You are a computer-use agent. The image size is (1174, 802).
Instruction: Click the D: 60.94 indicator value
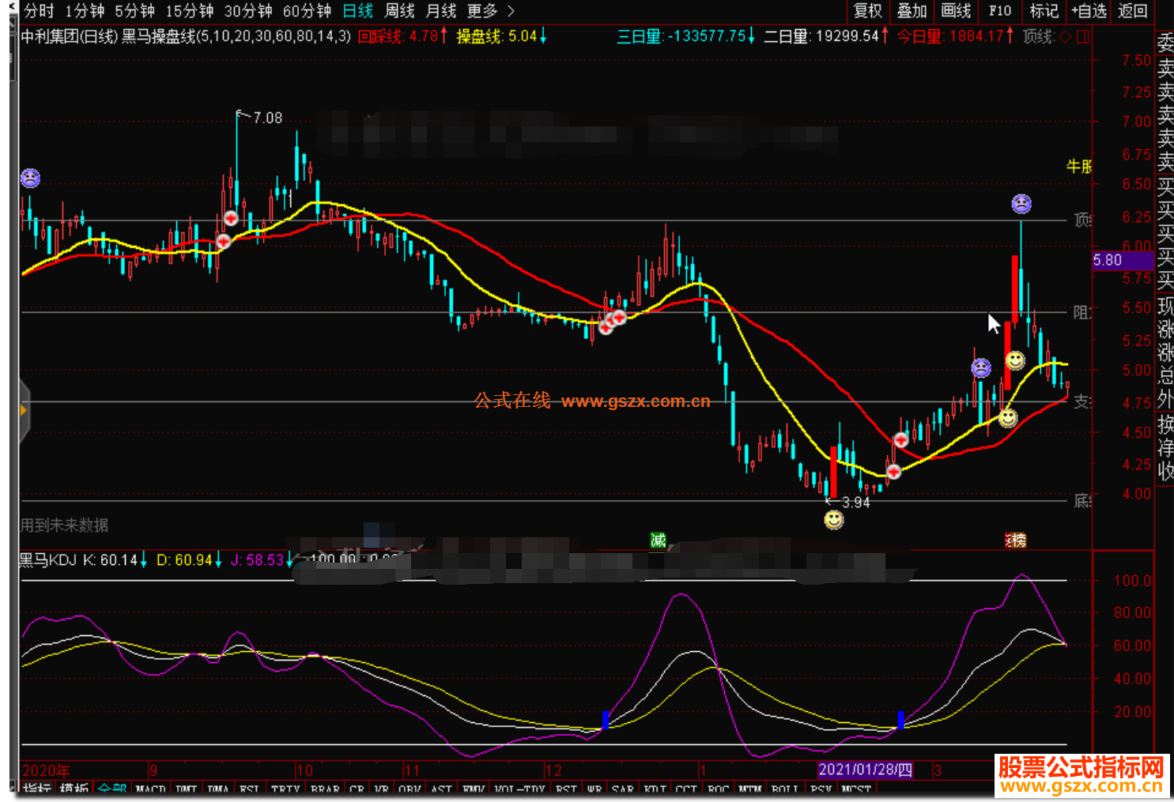tap(190, 560)
